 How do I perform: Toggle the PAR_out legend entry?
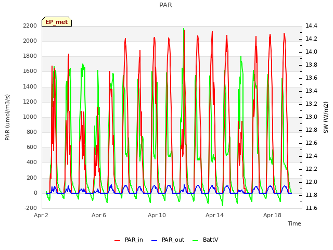168,240
